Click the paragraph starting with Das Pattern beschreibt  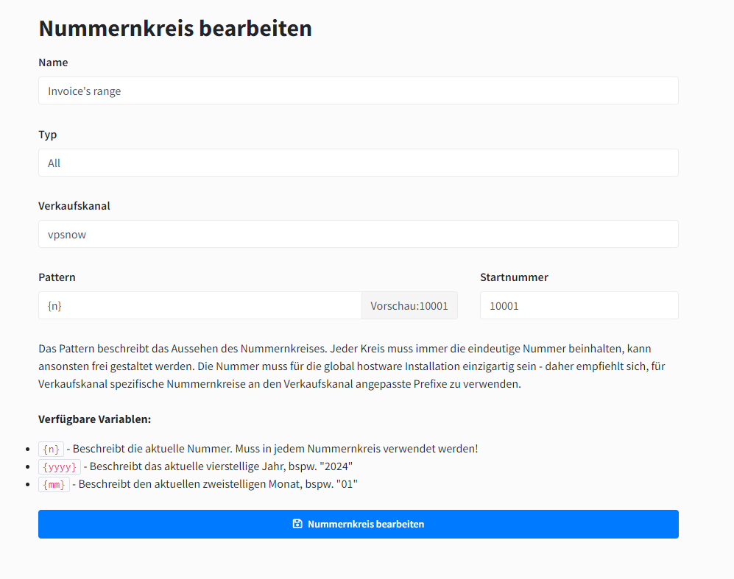pos(345,366)
